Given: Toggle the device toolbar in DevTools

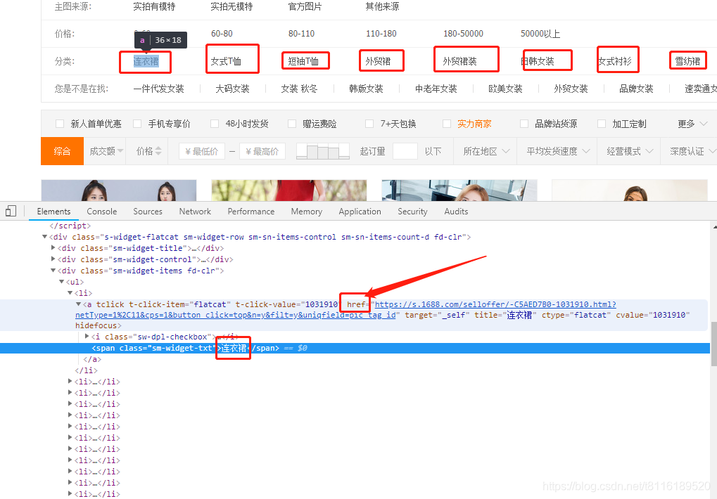Looking at the screenshot, I should (10, 211).
